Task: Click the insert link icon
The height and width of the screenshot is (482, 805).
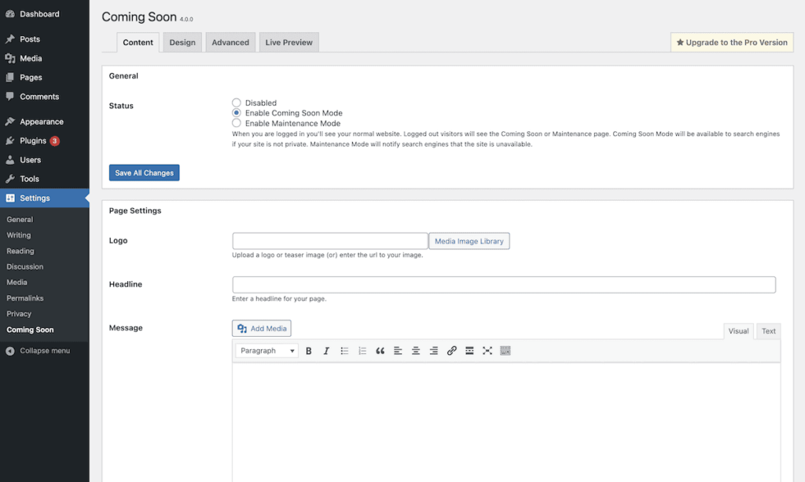Action: tap(451, 351)
